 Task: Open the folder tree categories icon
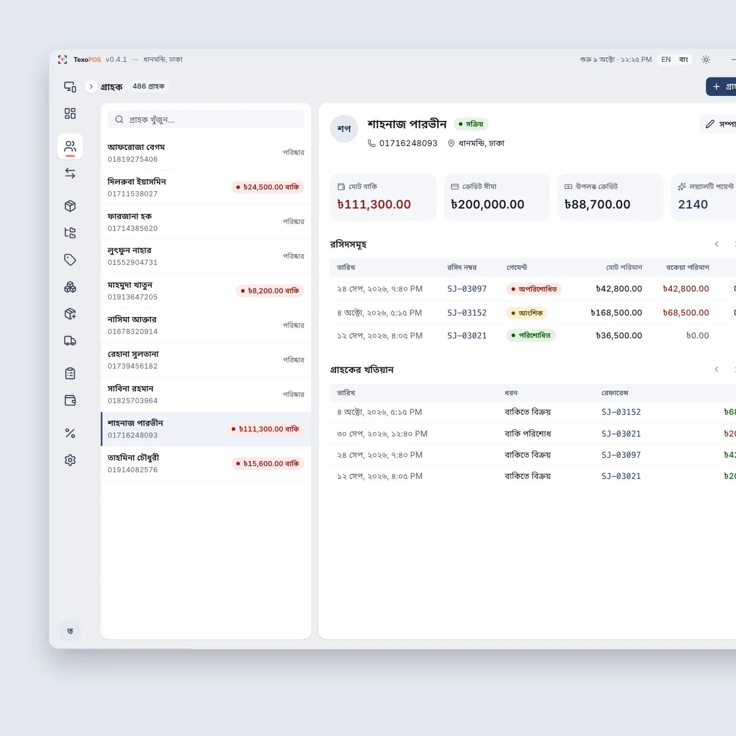(70, 233)
